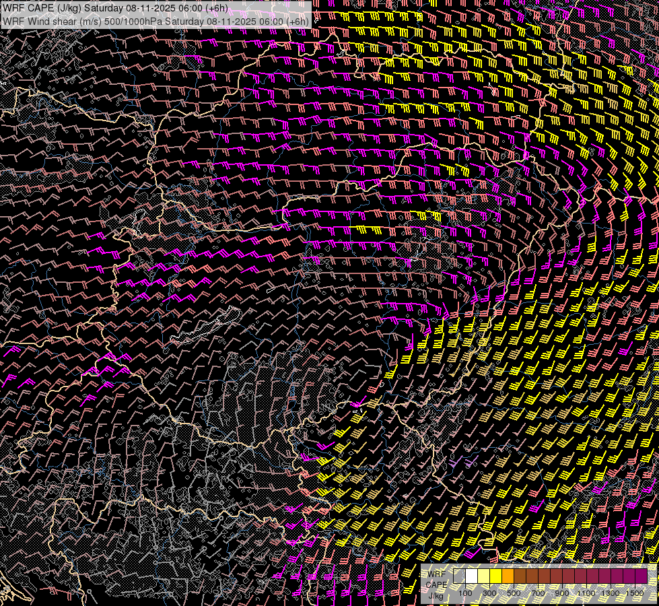Select the empty first swatch in the CAPE legend

[460, 576]
